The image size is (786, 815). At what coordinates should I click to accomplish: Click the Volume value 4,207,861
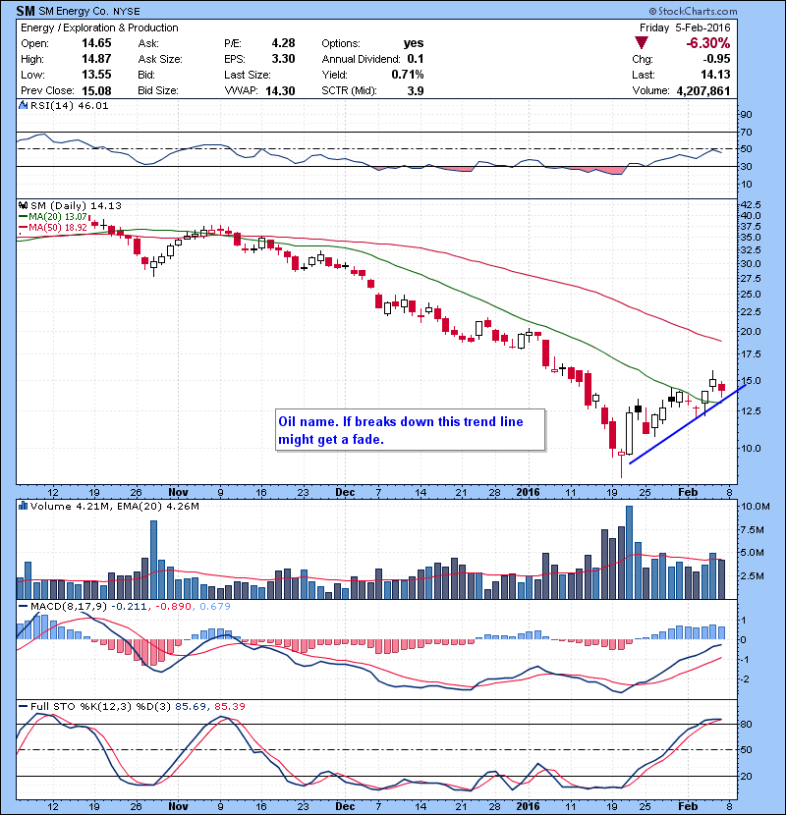pyautogui.click(x=703, y=90)
